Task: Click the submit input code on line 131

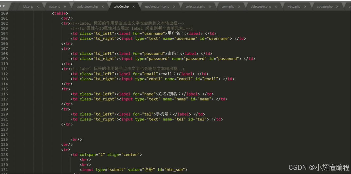Action: [133, 170]
